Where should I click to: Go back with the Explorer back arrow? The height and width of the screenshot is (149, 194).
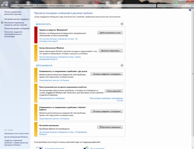pos(2,6)
